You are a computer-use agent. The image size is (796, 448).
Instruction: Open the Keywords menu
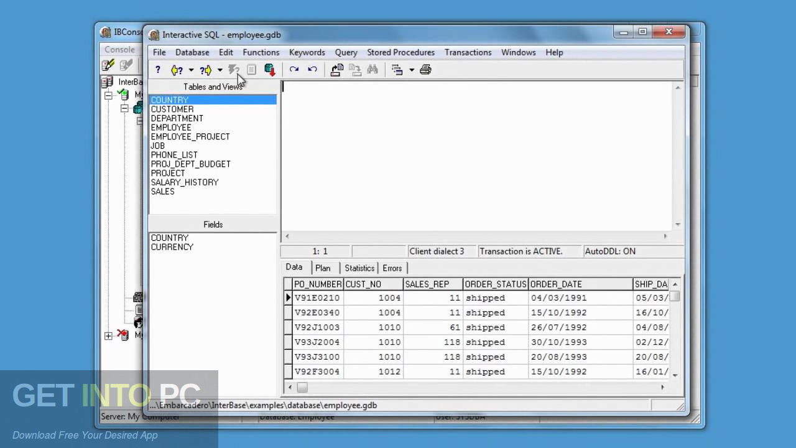point(307,52)
